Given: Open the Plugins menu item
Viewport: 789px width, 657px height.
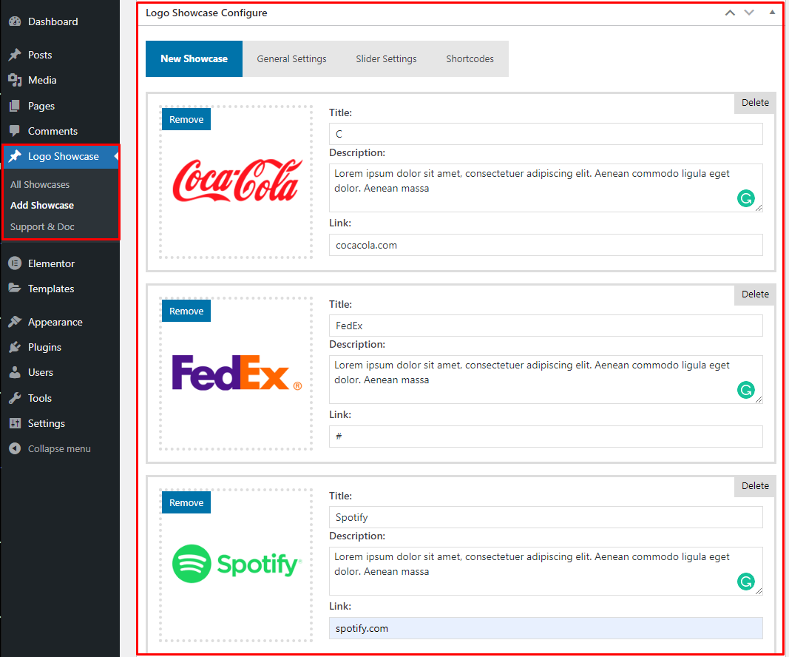Looking at the screenshot, I should click(x=44, y=347).
